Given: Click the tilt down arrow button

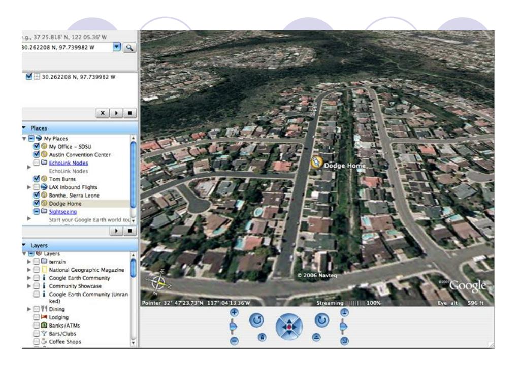Looking at the screenshot, I should click(x=345, y=341).
